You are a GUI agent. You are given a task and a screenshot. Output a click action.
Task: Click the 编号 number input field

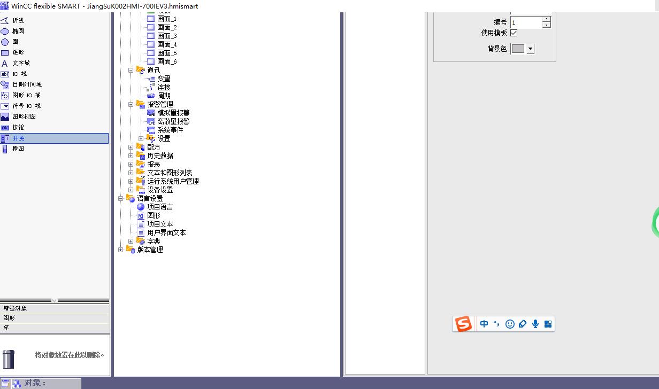point(526,22)
